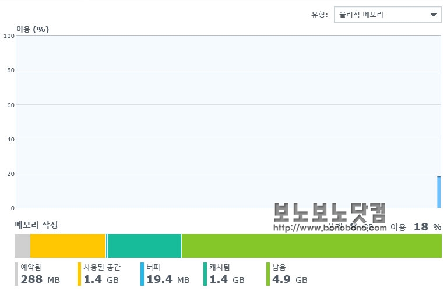Click the blue legend marker beside 버퍼
447x291 pixels.
142,274
